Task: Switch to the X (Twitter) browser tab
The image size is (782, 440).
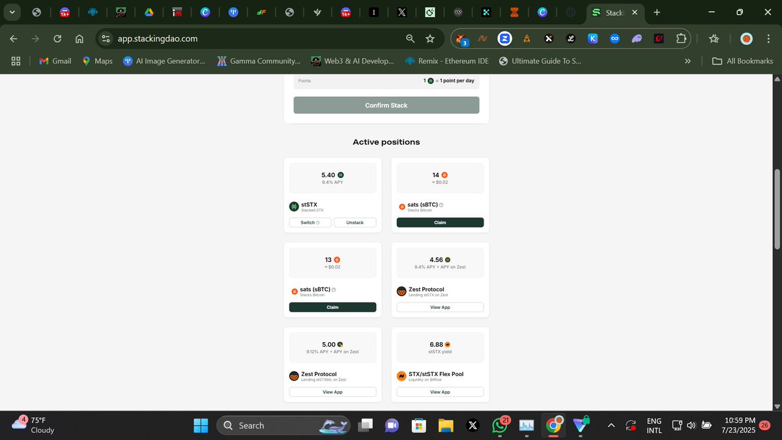Action: tap(402, 12)
